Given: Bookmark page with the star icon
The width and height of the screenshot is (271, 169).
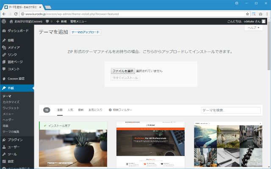Looking at the screenshot, I should click(x=247, y=14).
